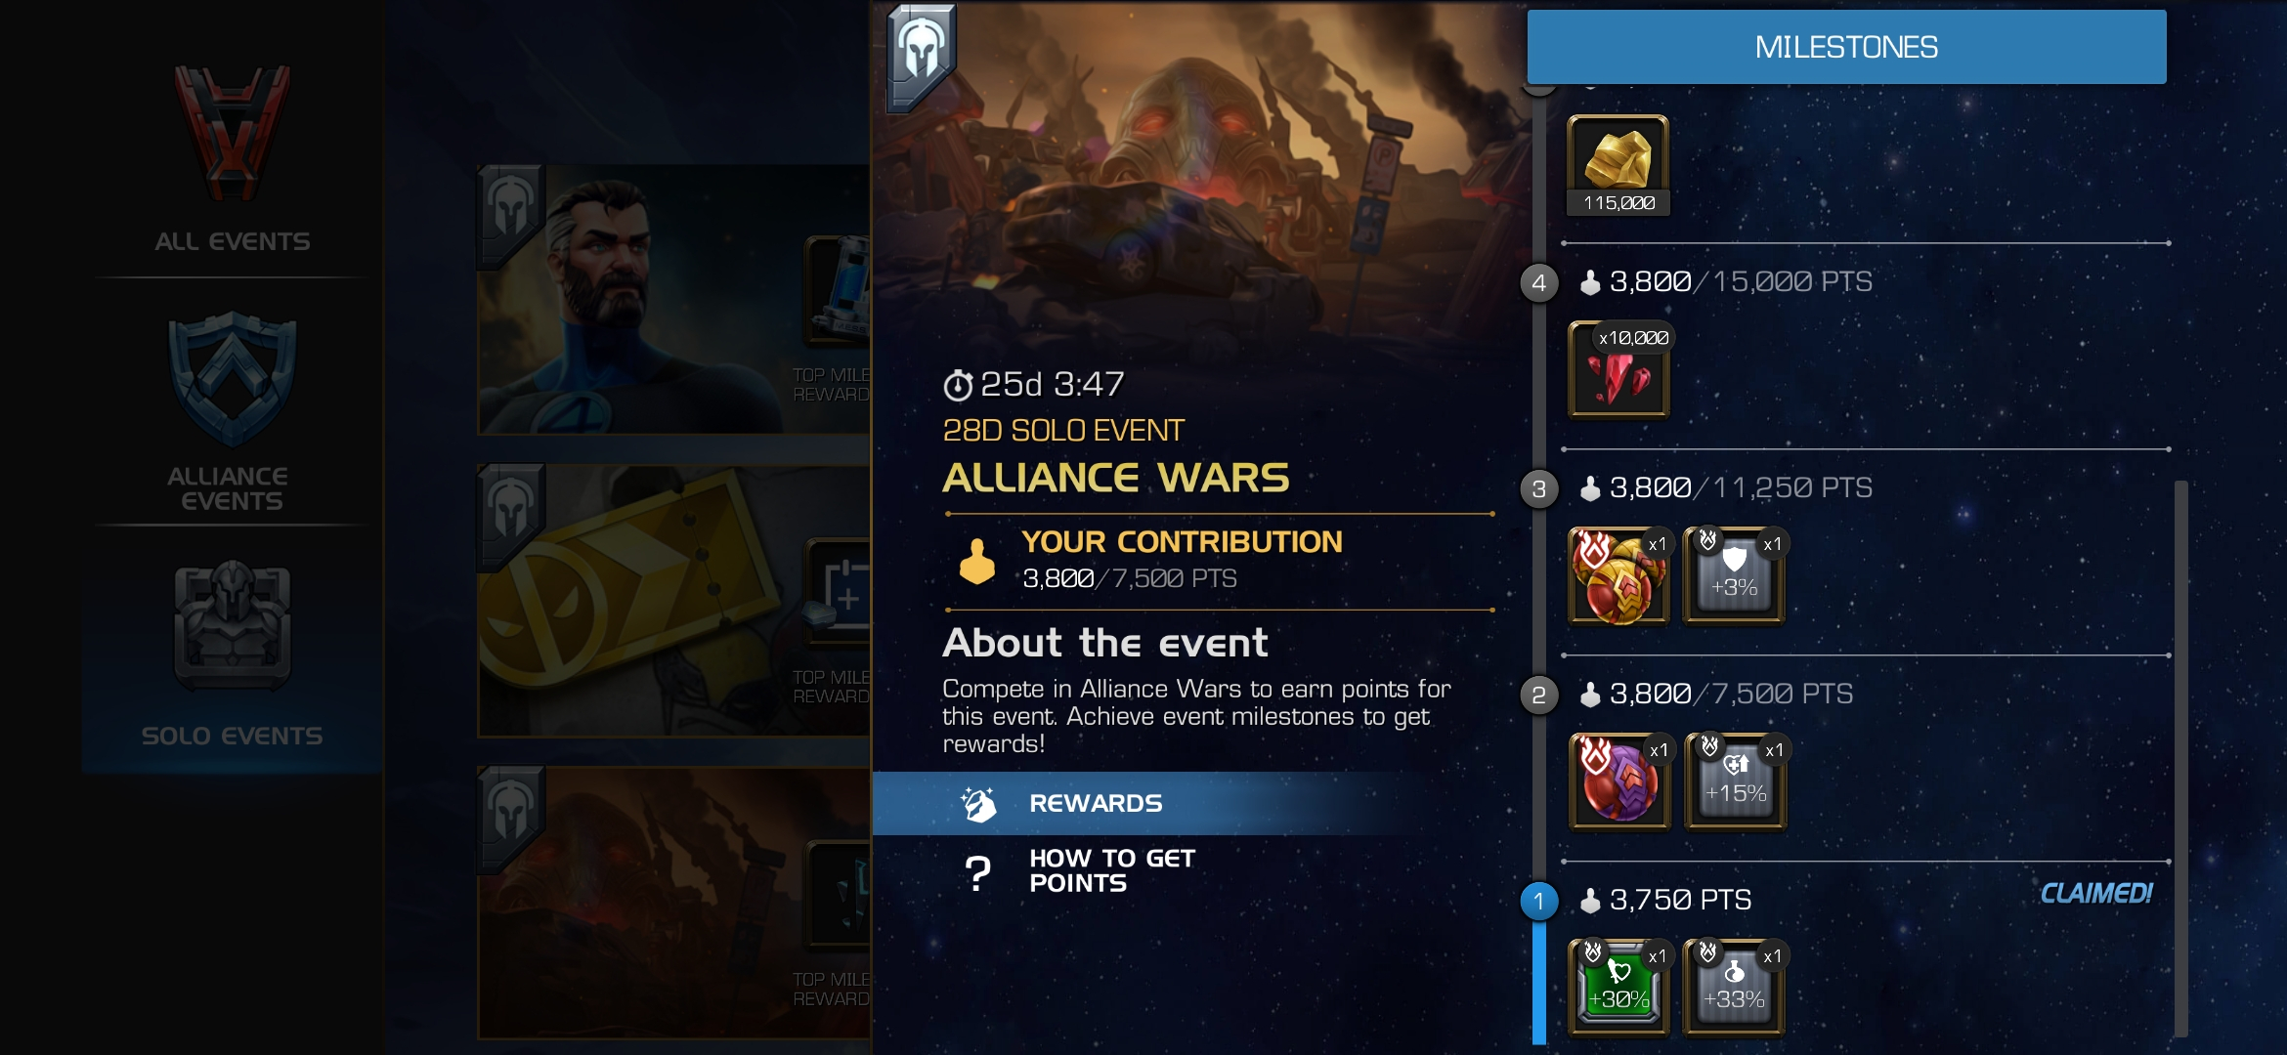The width and height of the screenshot is (2287, 1055).
Task: Select the Deadpool gold ticket event card
Action: click(673, 601)
